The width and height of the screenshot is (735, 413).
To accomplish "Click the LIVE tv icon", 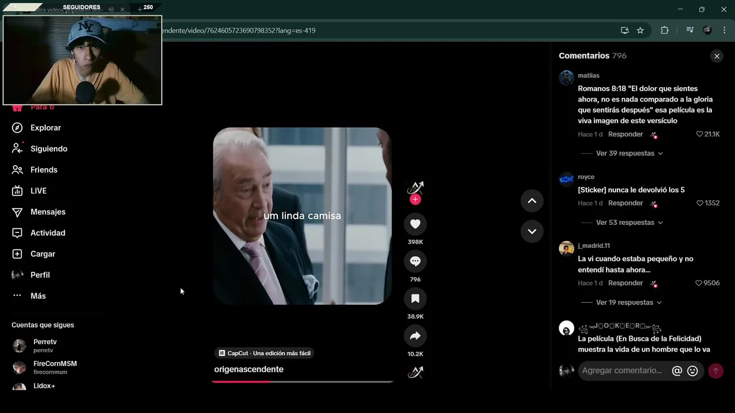I will click(17, 191).
